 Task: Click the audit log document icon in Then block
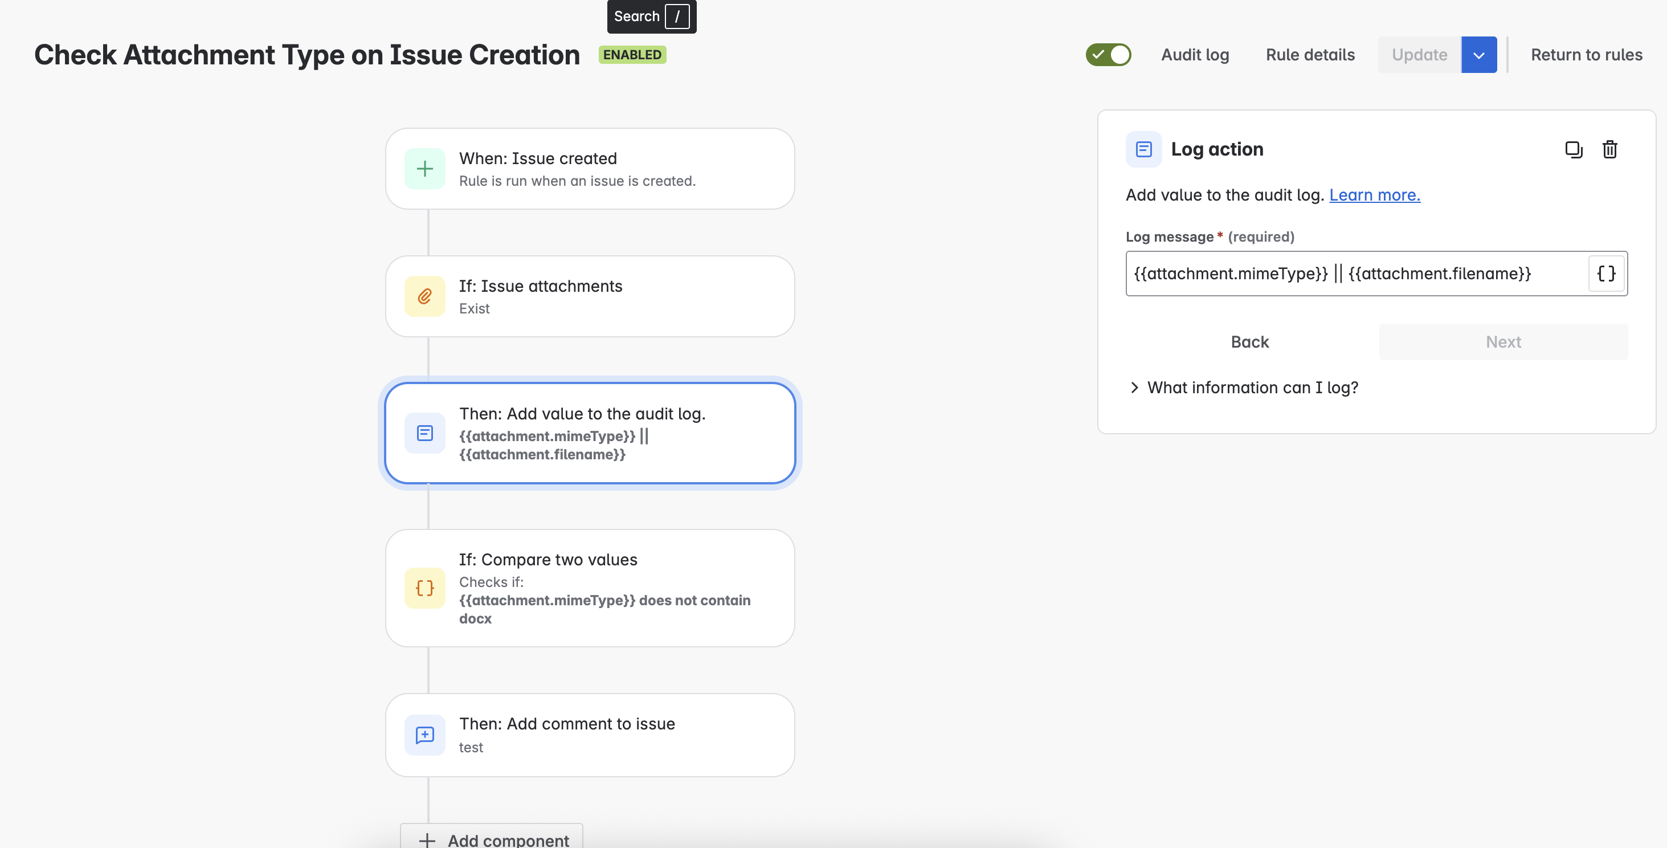point(424,433)
